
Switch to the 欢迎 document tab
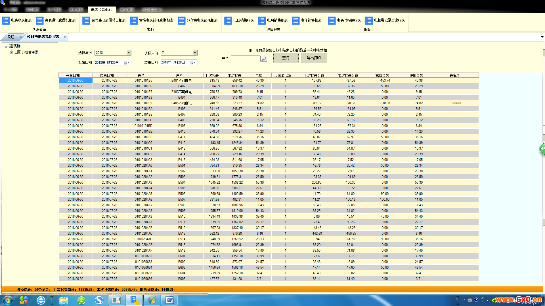click(x=11, y=37)
